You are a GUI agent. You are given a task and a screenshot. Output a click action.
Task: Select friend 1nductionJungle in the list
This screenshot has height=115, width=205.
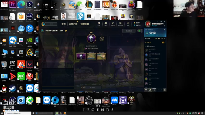pyautogui.click(x=155, y=79)
